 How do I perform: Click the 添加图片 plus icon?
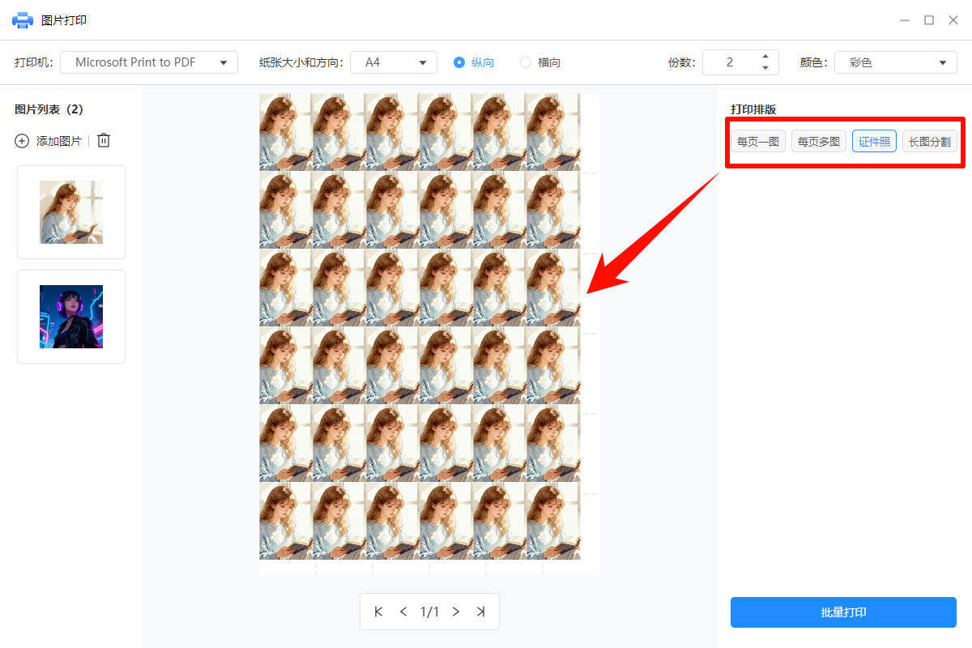22,140
